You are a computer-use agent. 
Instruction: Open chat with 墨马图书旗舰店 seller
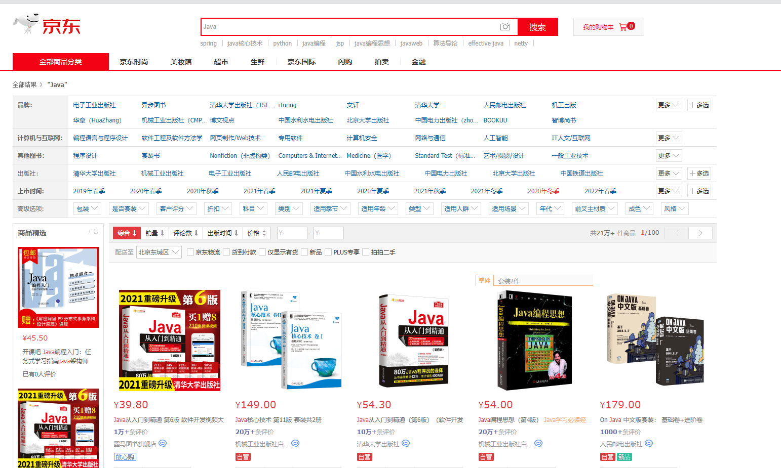click(163, 444)
